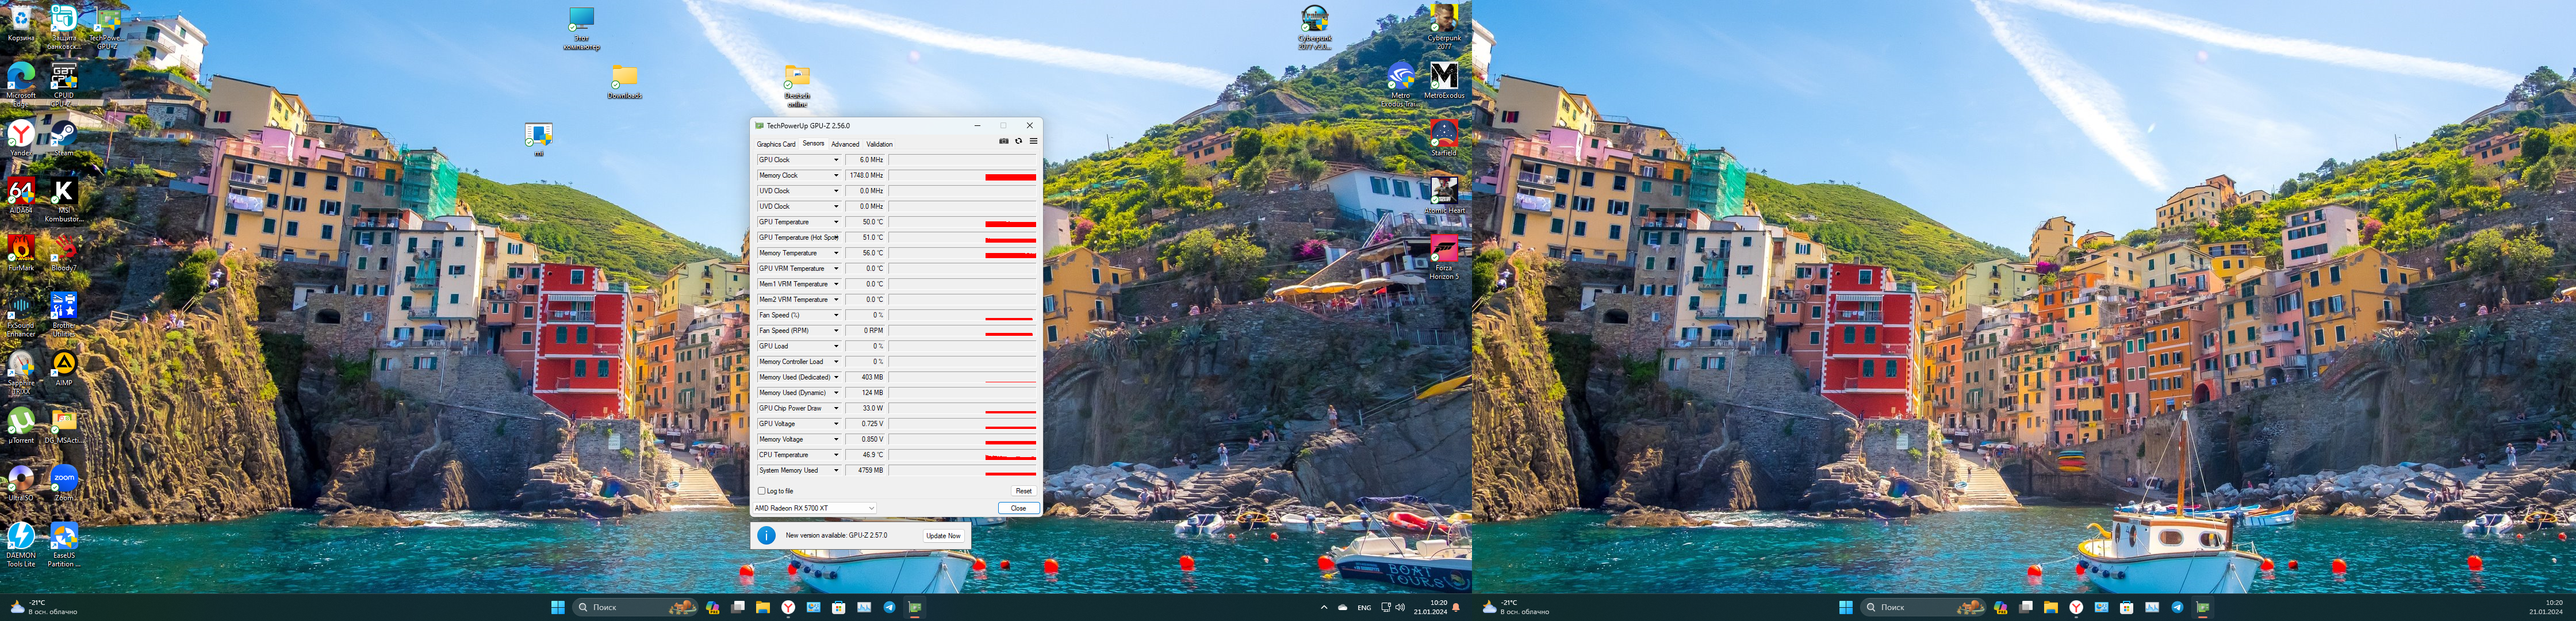Expand the GPU Clock sensor dropdown
2576x621 pixels.
coord(836,160)
